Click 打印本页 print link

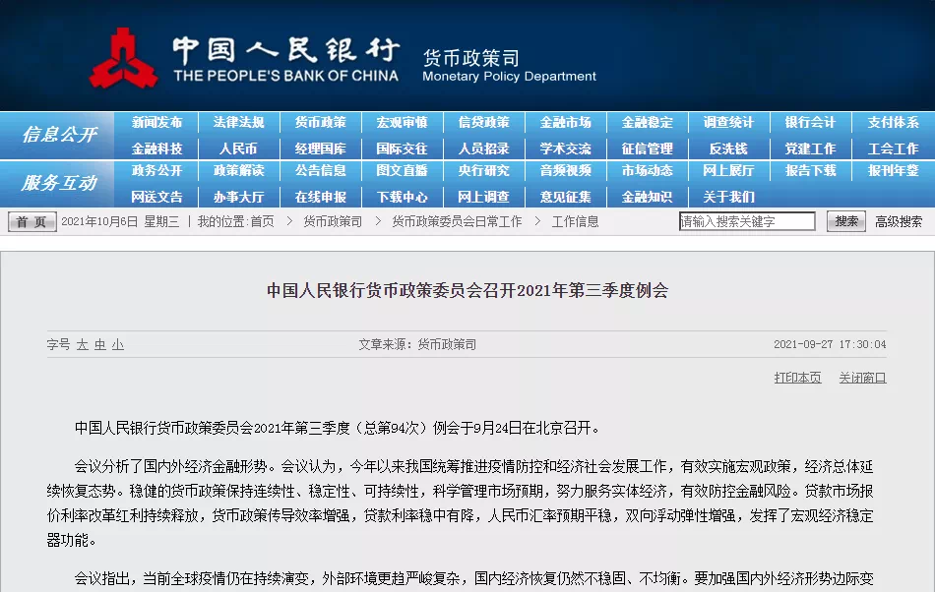(x=798, y=378)
